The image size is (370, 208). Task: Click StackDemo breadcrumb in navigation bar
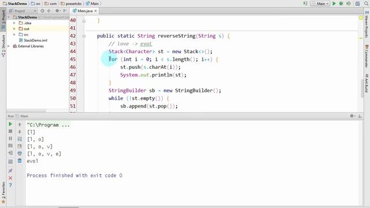[14, 3]
